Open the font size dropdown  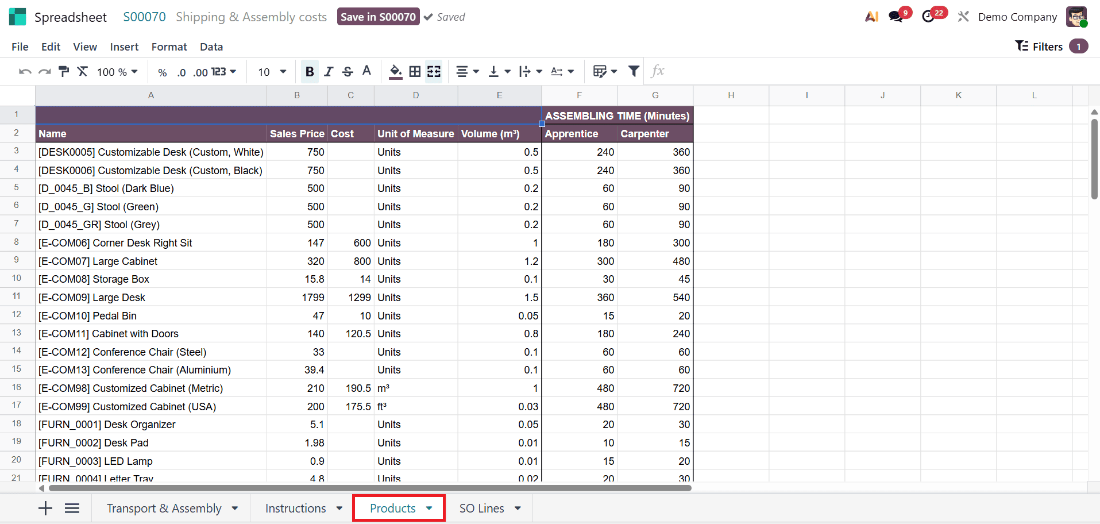[x=271, y=71]
